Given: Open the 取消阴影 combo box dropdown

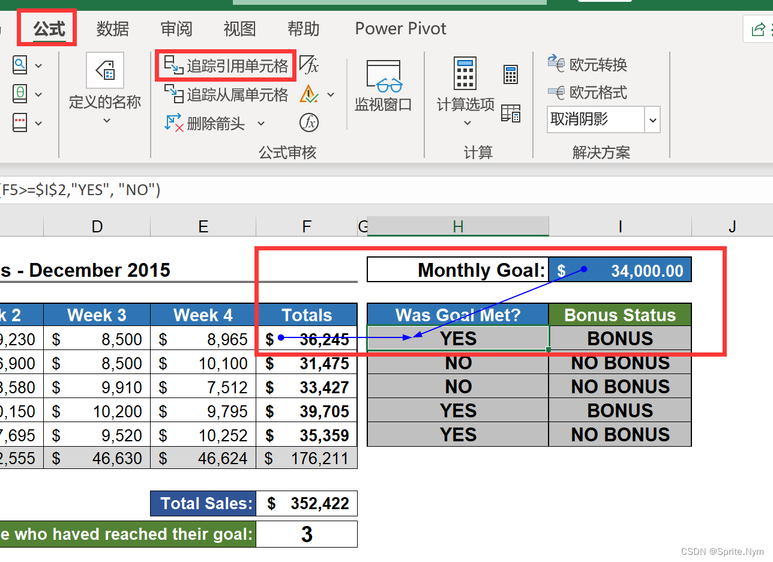Looking at the screenshot, I should coord(652,119).
